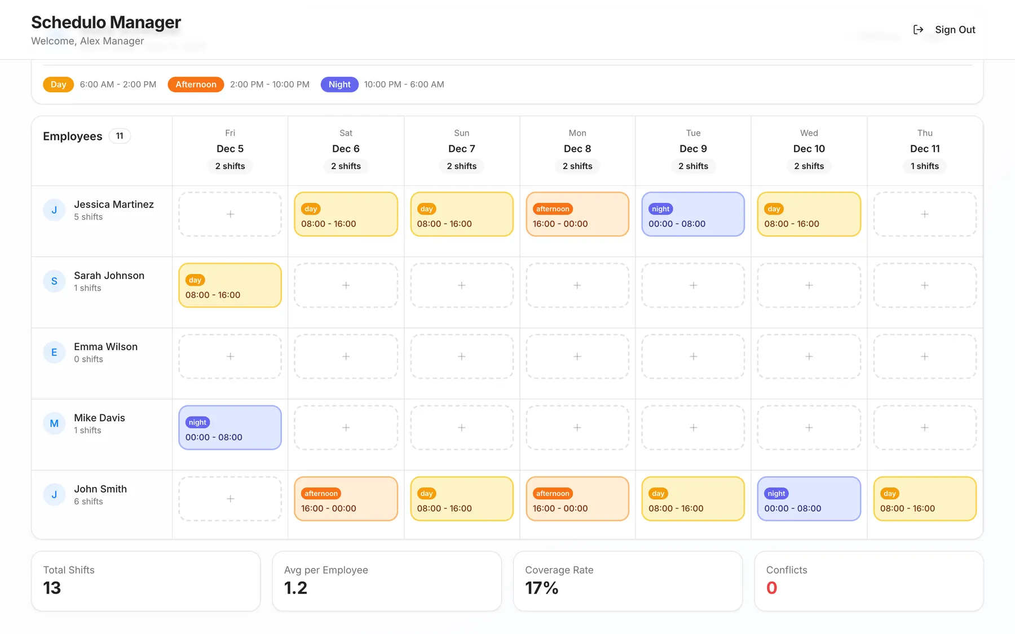Click the Avg per Employee card

pos(387,581)
